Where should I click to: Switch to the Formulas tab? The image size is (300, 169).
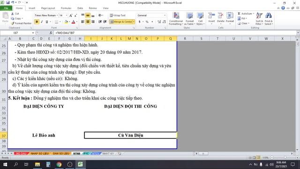click(x=66, y=8)
